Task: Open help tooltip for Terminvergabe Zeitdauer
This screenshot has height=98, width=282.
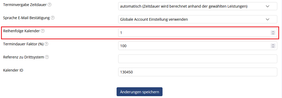Action: coord(49,5)
